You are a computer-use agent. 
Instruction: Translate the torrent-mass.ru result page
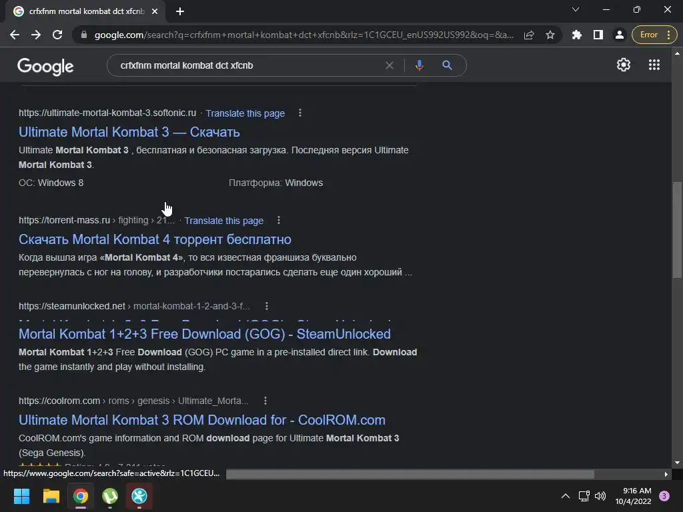(224, 221)
